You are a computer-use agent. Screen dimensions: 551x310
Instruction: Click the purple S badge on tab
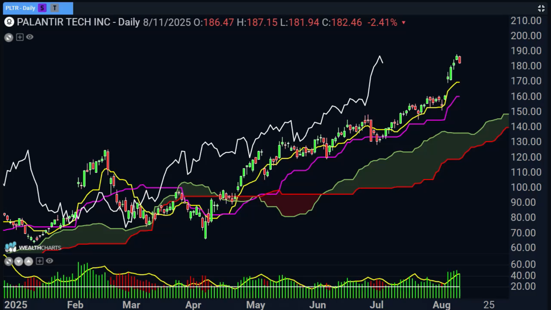coord(42,8)
